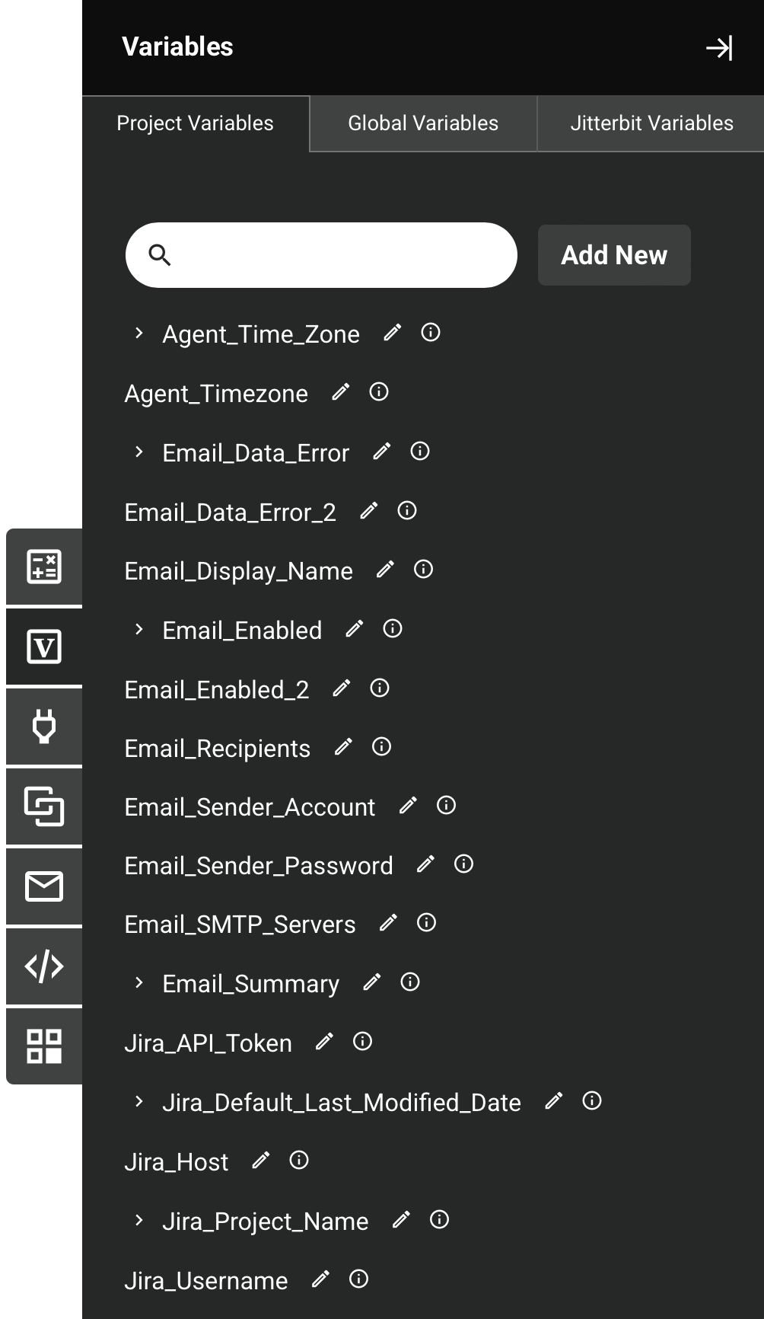Image resolution: width=764 pixels, height=1319 pixels.
Task: Expand the Agent_Time_Zone variable
Action: pyautogui.click(x=139, y=333)
